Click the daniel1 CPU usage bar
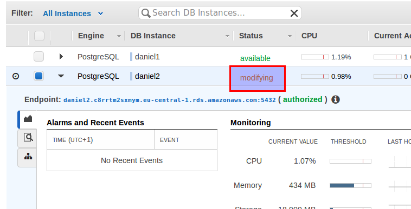The image size is (411, 209). [x=315, y=57]
